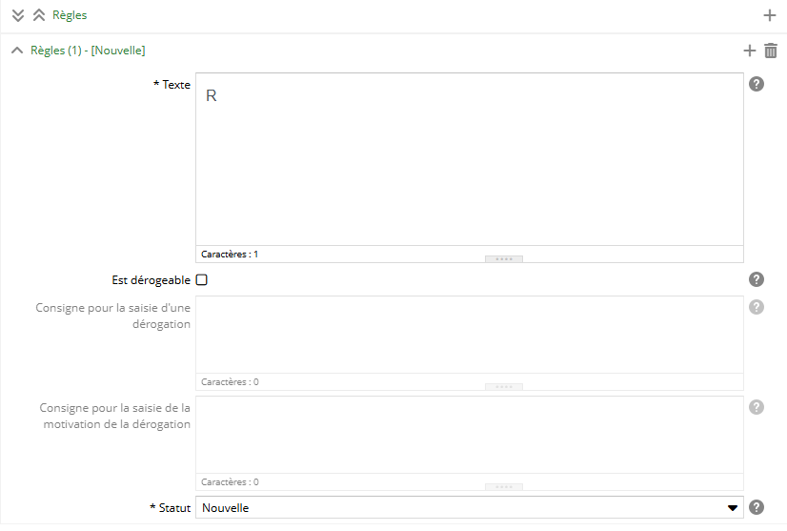787x531 pixels.
Task: Click the plus icon beside Règles (1)
Action: (750, 51)
